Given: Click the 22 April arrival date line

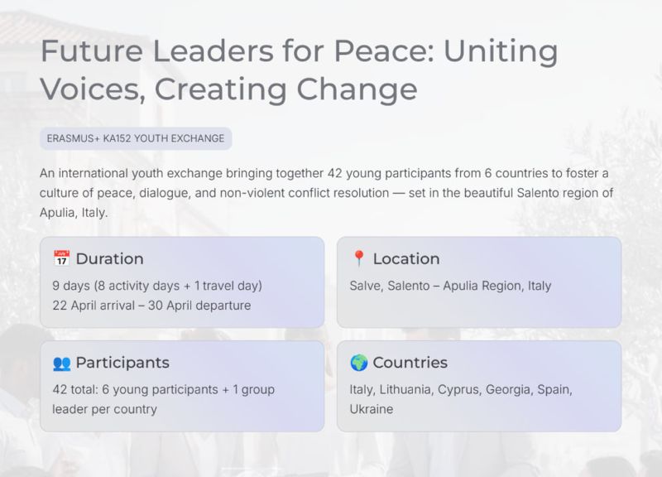Looking at the screenshot, I should click(151, 306).
